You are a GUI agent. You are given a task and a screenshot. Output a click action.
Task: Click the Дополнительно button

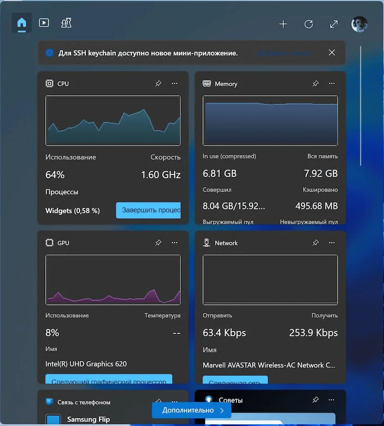point(191,410)
